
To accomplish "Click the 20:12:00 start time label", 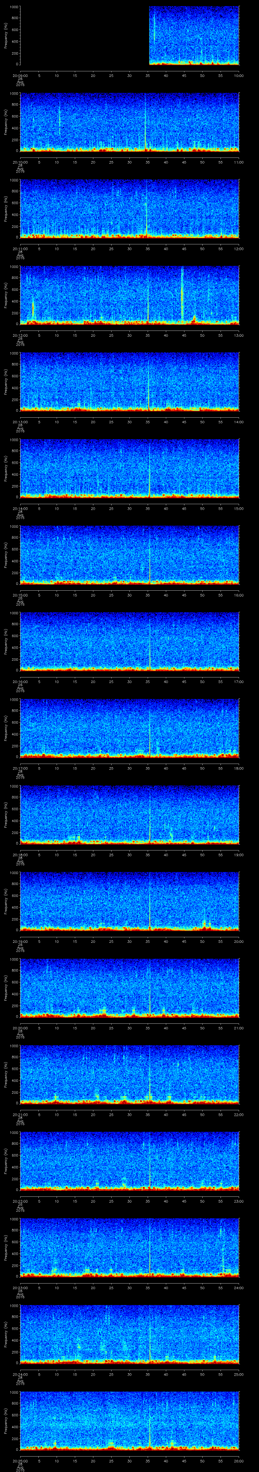I will 20,335.
